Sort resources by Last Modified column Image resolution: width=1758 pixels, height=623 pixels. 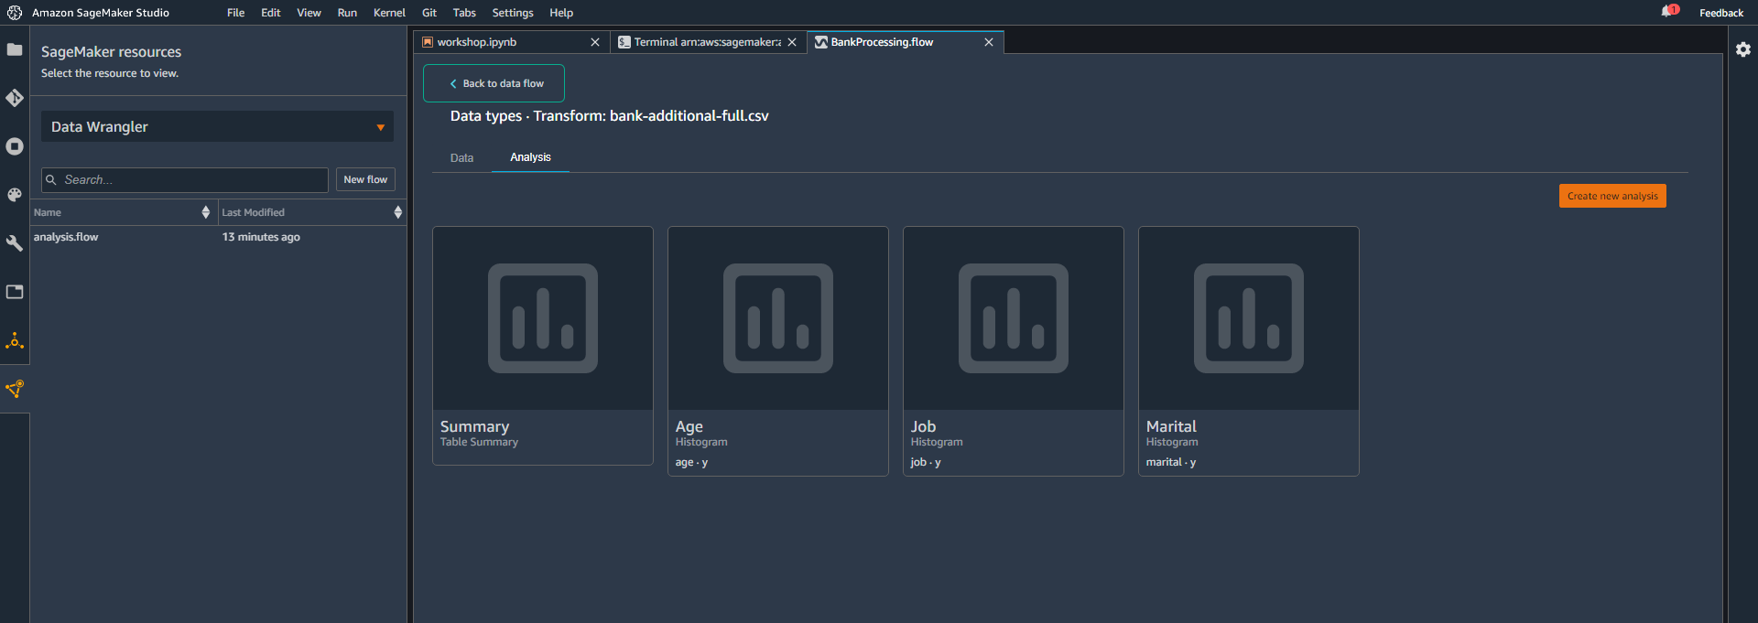click(x=311, y=212)
